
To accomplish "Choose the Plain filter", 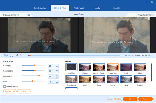I will point(140,67).
